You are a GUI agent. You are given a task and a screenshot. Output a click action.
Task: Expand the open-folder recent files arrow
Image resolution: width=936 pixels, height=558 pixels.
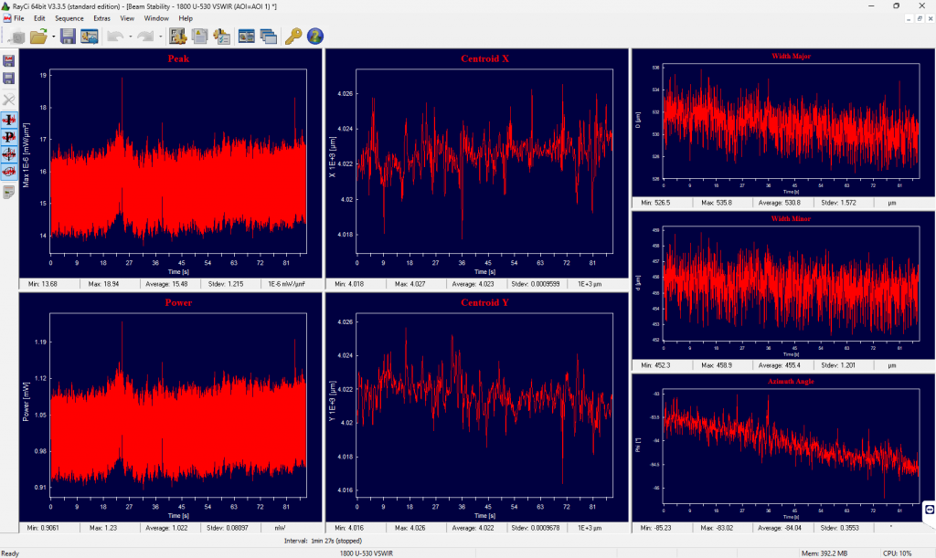[54, 37]
